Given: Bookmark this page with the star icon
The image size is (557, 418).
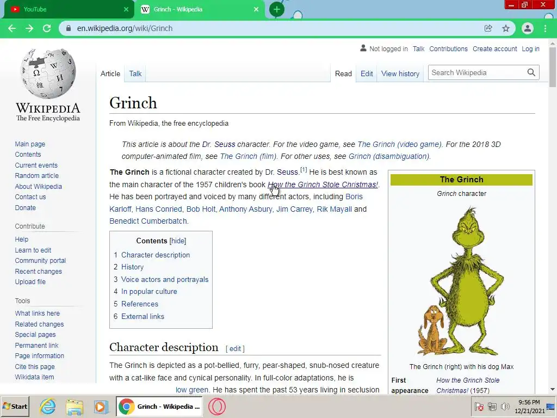Looking at the screenshot, I should [x=506, y=28].
